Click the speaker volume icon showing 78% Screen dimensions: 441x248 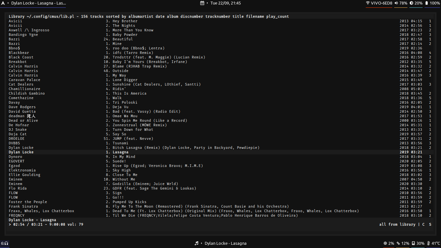coord(396,3)
